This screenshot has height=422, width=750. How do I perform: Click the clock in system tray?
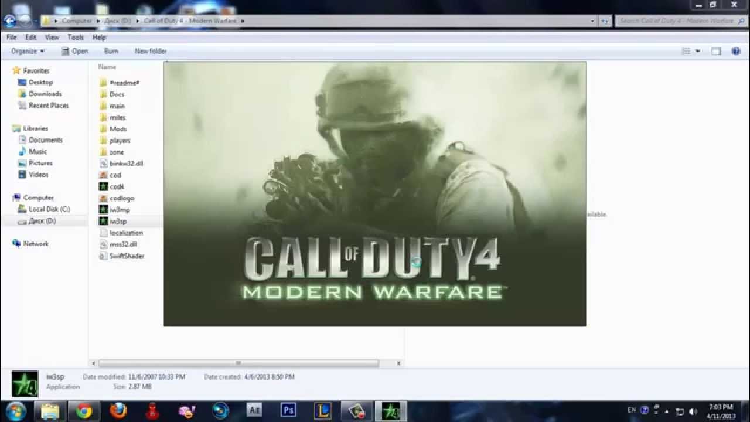tap(721, 411)
